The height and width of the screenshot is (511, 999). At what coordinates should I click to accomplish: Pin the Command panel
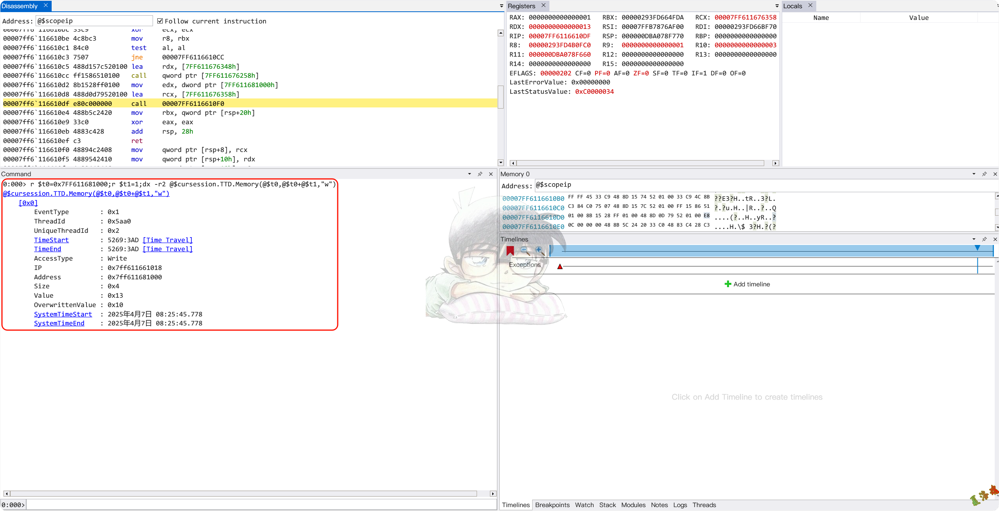pyautogui.click(x=480, y=174)
